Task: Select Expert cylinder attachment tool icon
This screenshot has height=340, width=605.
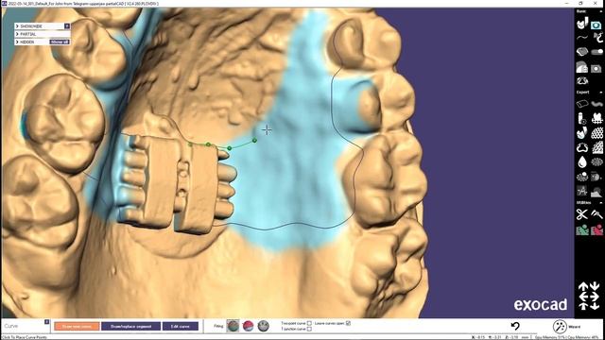Action: [x=582, y=118]
